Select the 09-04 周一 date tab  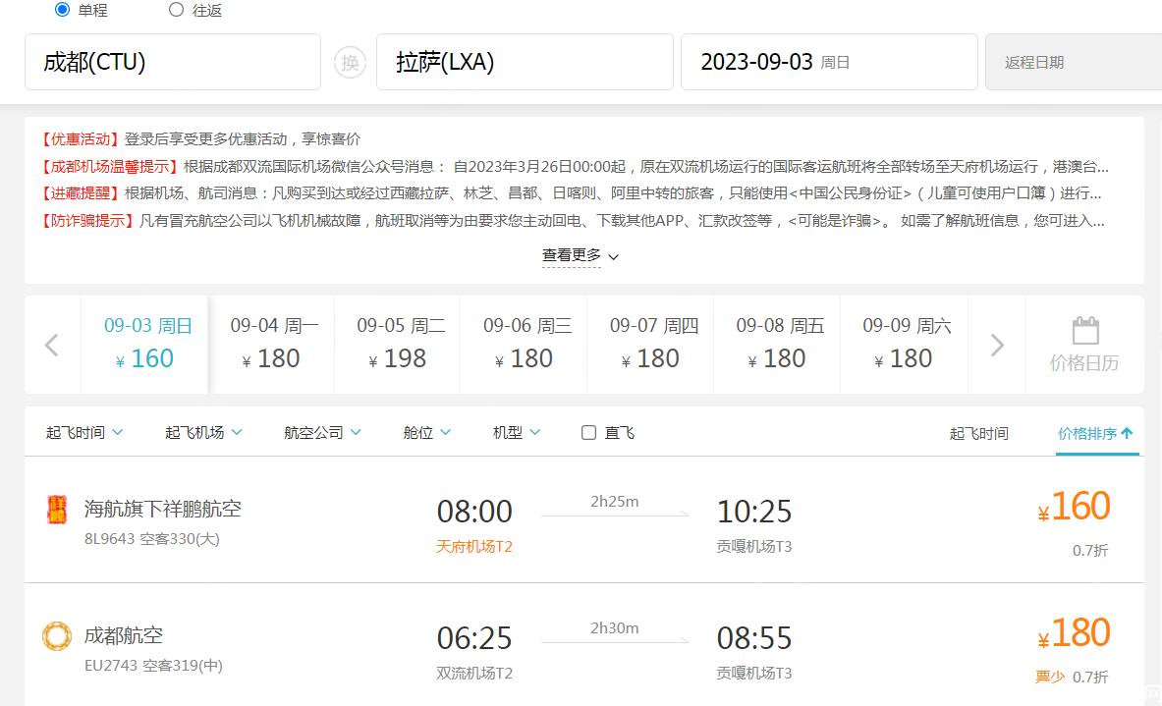tap(272, 345)
